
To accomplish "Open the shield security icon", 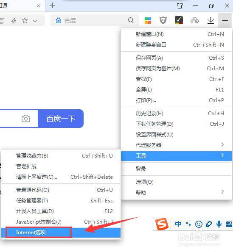I will coord(163,20).
